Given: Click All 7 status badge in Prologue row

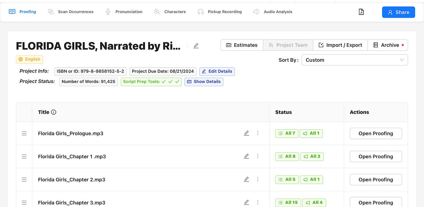Looking at the screenshot, I should (287, 133).
